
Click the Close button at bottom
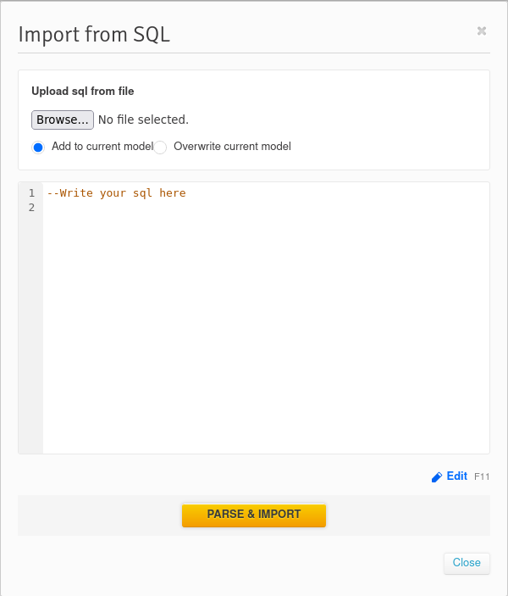coord(467,563)
